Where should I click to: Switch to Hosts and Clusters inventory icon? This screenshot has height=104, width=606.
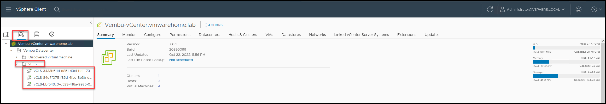[x=6, y=34]
